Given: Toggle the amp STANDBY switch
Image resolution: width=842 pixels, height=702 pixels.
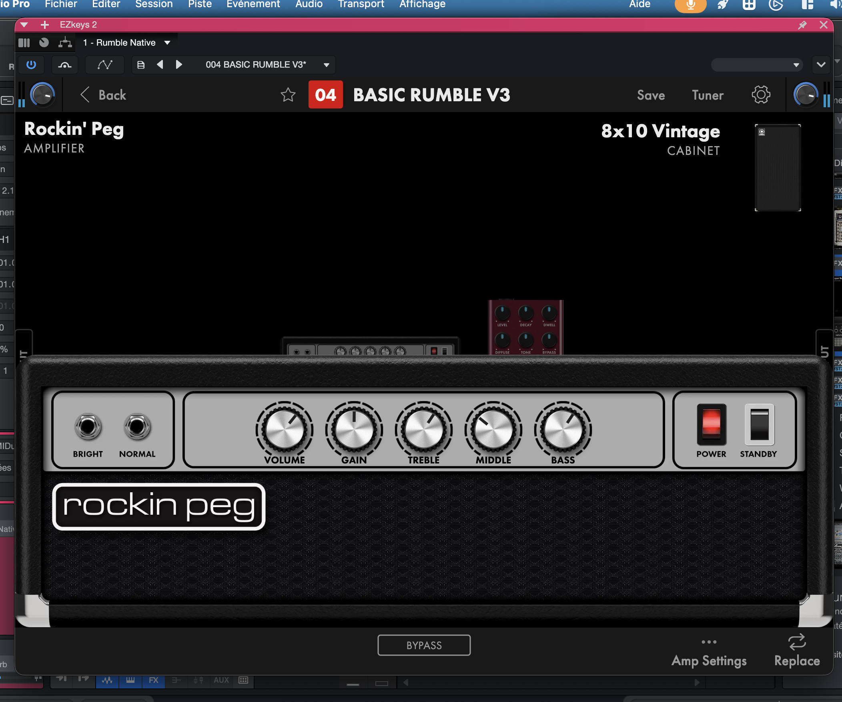Looking at the screenshot, I should tap(759, 424).
